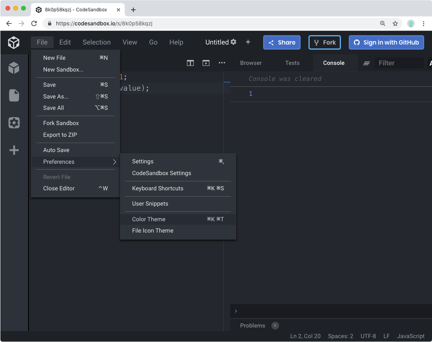Click the zoom magnifier icon in address bar
Screen dimensions: 432x342
point(383,23)
